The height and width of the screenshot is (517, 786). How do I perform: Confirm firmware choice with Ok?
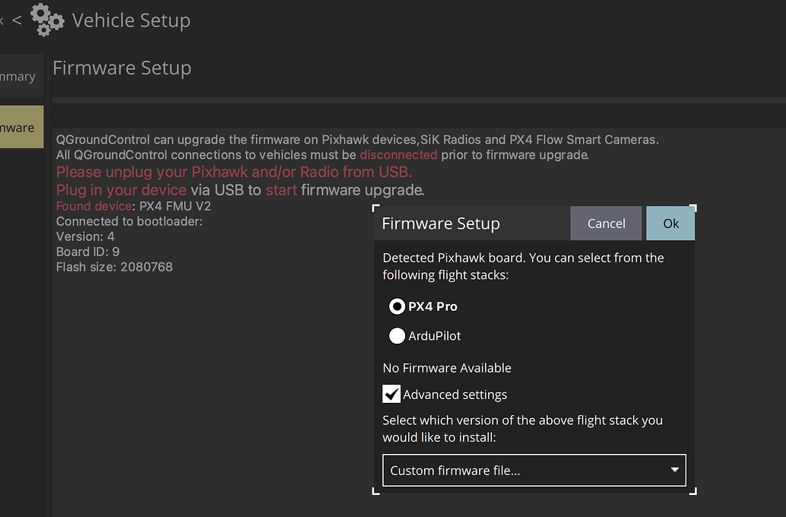(670, 223)
